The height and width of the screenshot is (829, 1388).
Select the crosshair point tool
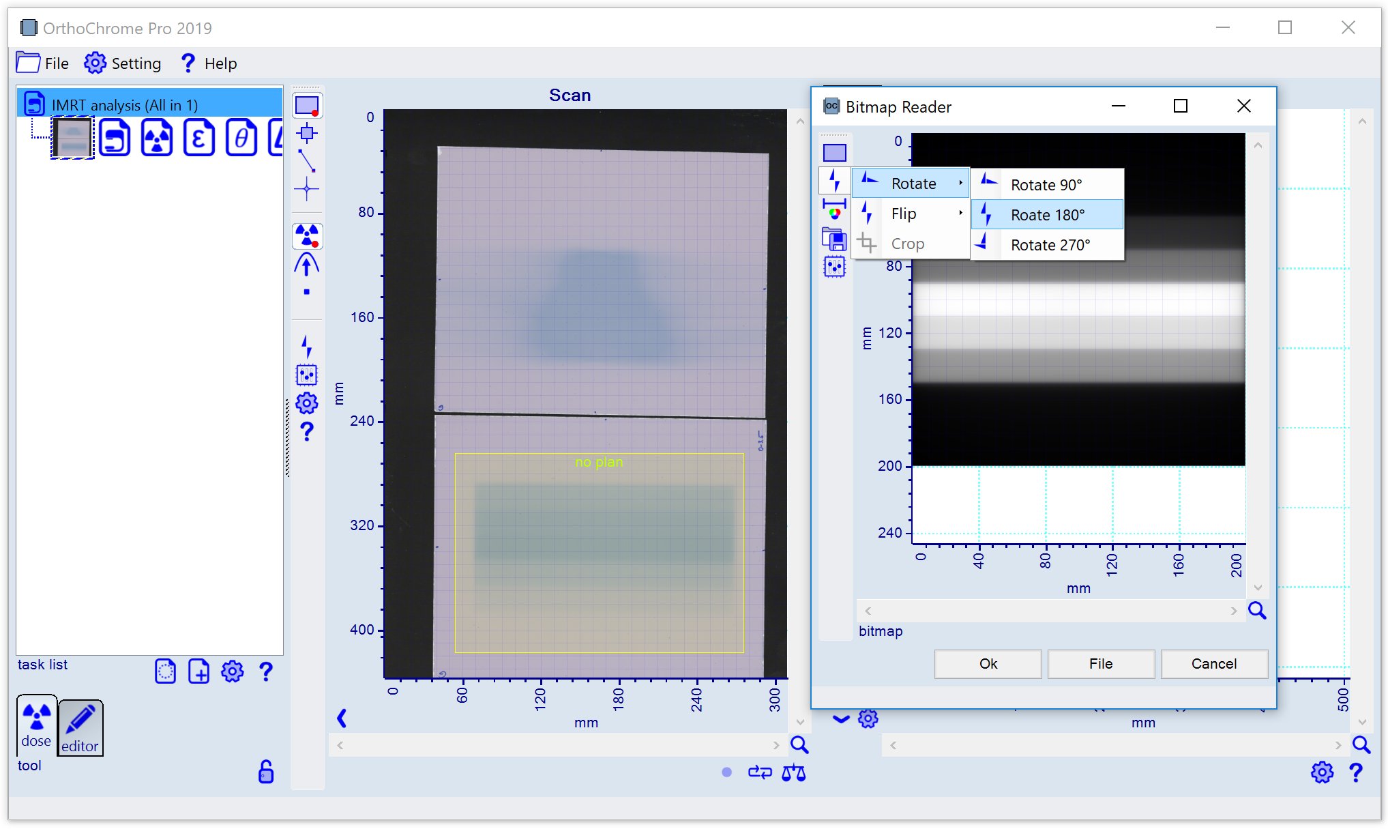[306, 189]
